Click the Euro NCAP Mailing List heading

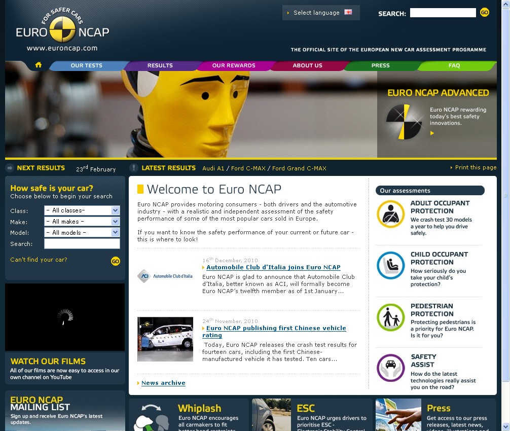[40, 403]
